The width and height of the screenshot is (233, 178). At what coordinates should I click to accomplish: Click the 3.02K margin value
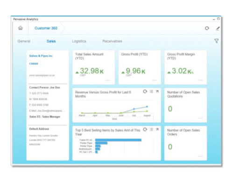click(x=183, y=71)
